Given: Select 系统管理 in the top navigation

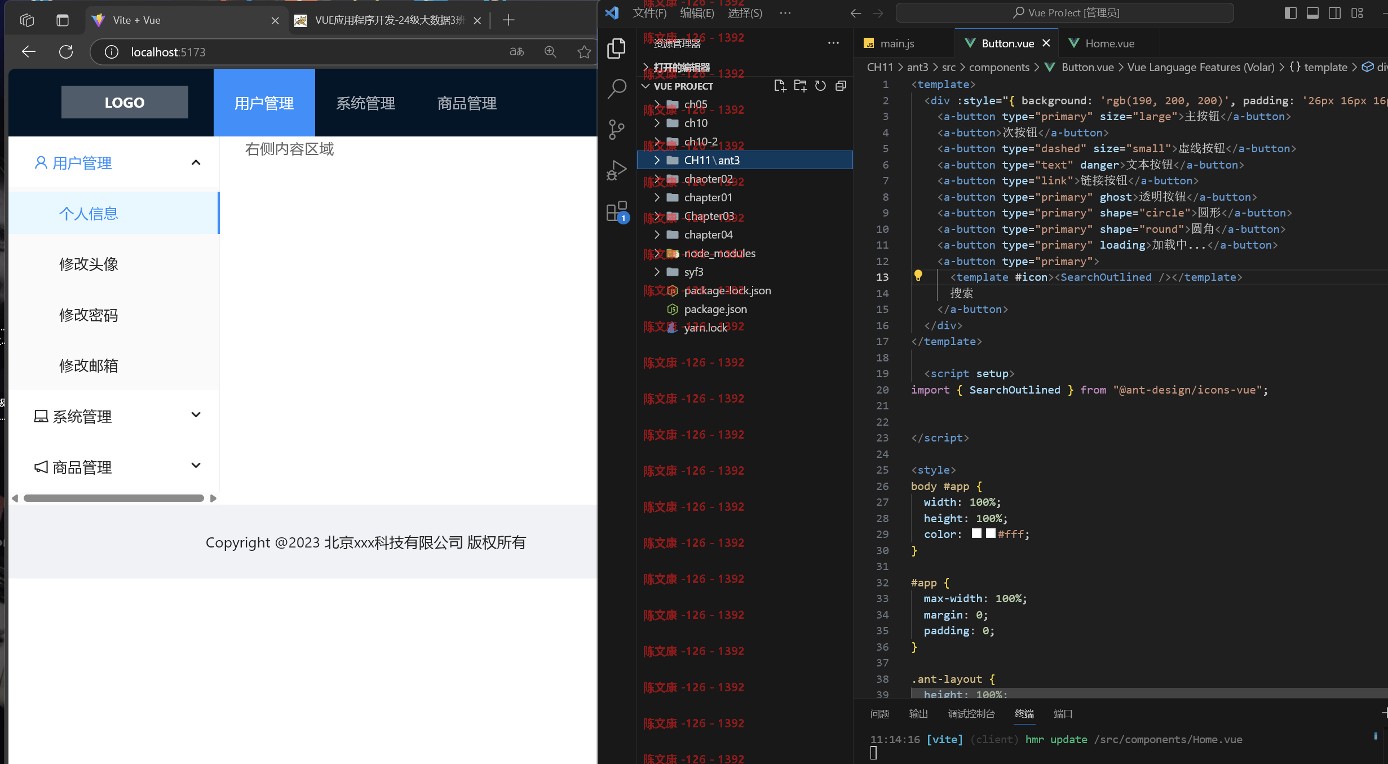Looking at the screenshot, I should [x=365, y=103].
